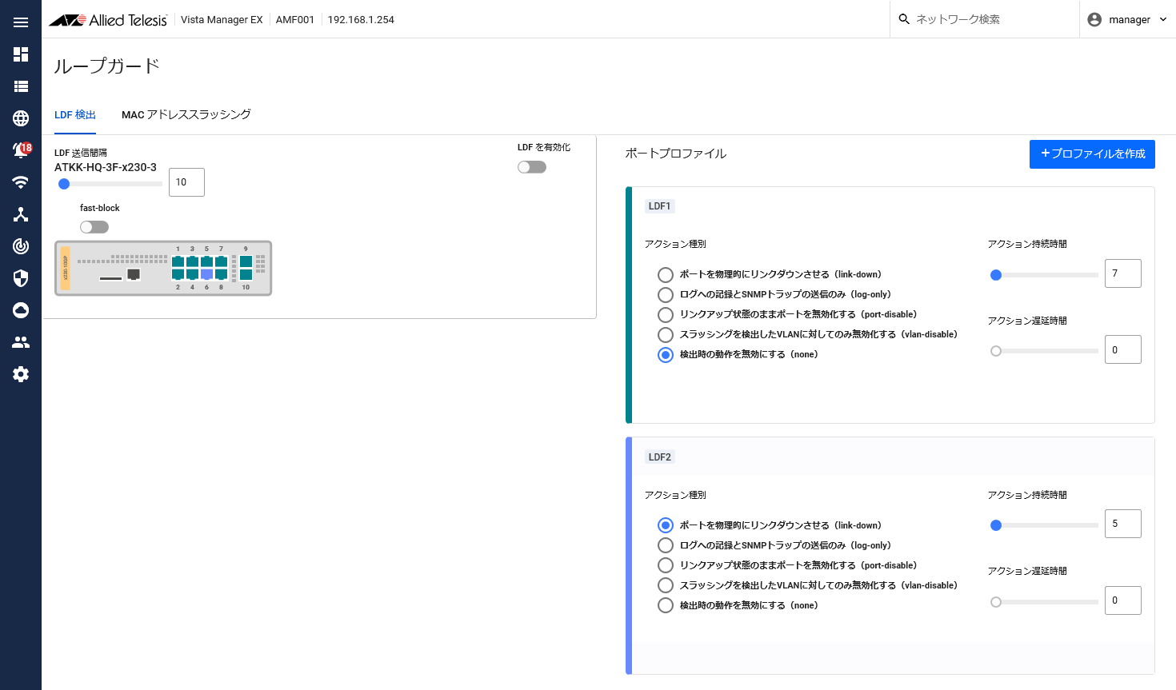Open alerts bell with 18 badge

[21, 150]
